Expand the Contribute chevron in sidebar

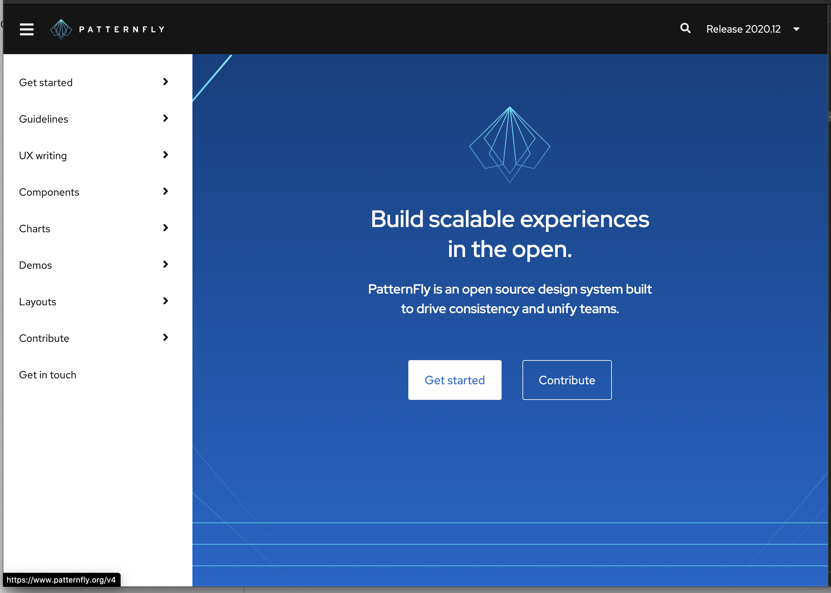[x=165, y=337]
